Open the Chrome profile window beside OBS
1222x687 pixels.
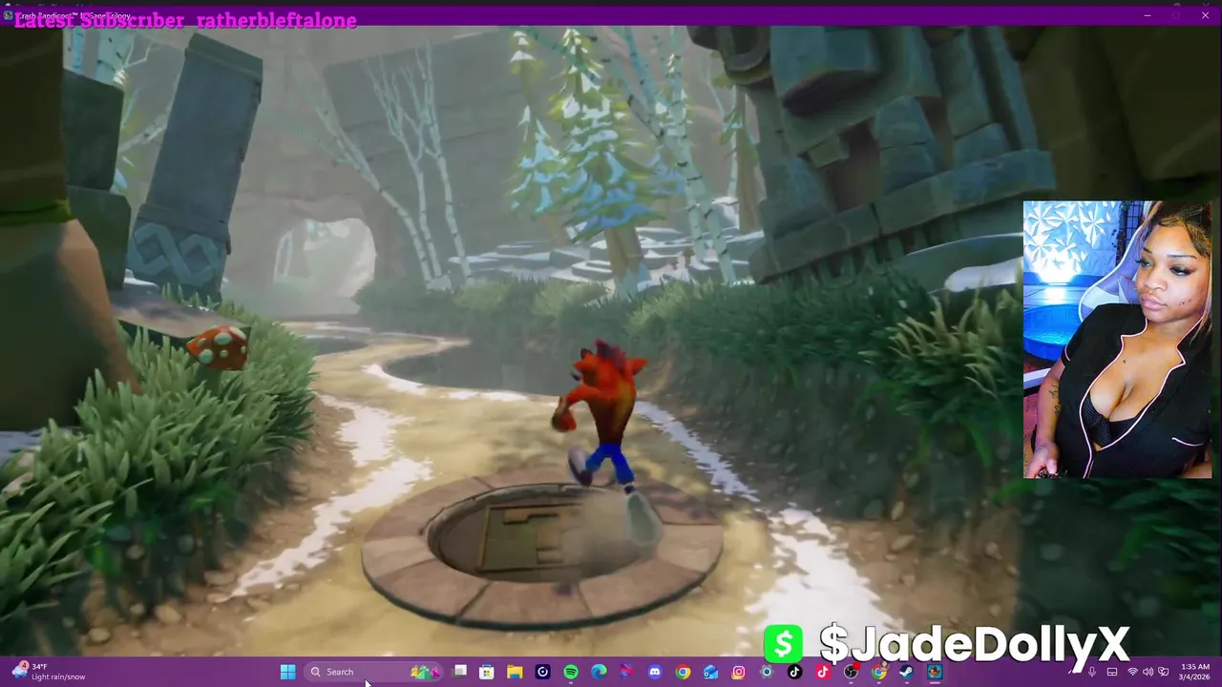878,672
